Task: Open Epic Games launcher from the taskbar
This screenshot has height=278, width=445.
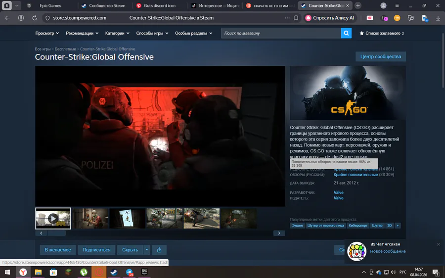Action: point(144,272)
